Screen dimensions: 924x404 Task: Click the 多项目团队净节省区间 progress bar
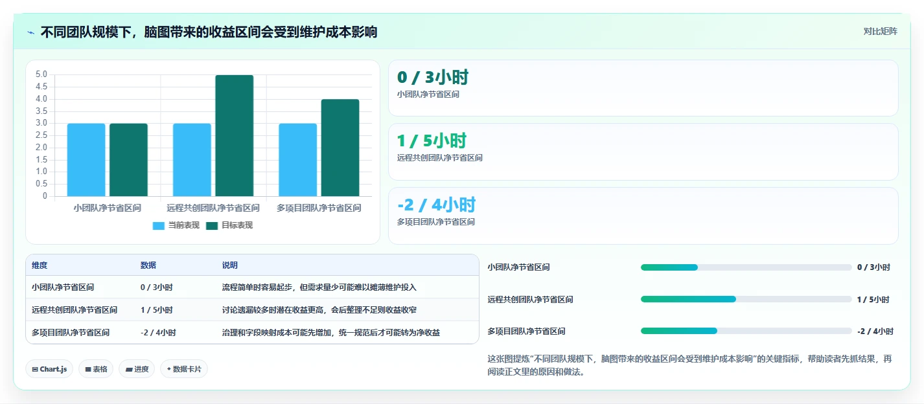(x=746, y=331)
